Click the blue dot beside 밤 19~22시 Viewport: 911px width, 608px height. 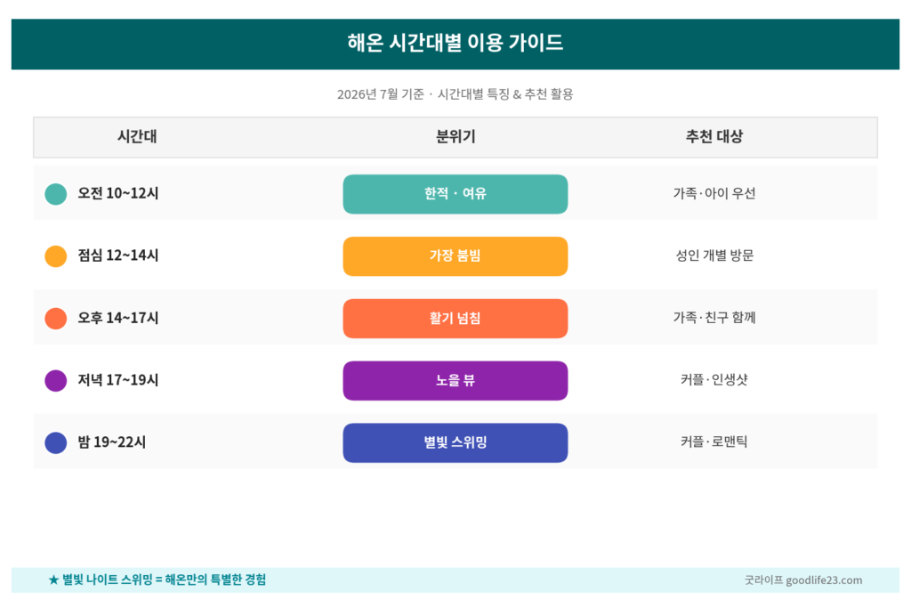56,443
